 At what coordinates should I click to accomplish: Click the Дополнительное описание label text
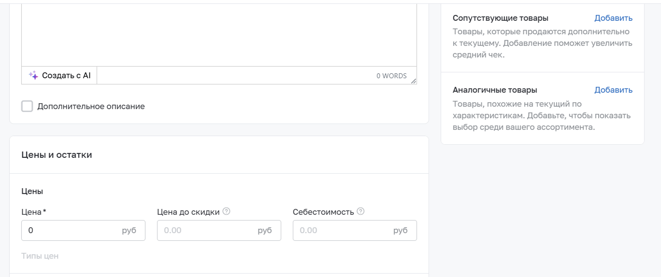coord(91,106)
